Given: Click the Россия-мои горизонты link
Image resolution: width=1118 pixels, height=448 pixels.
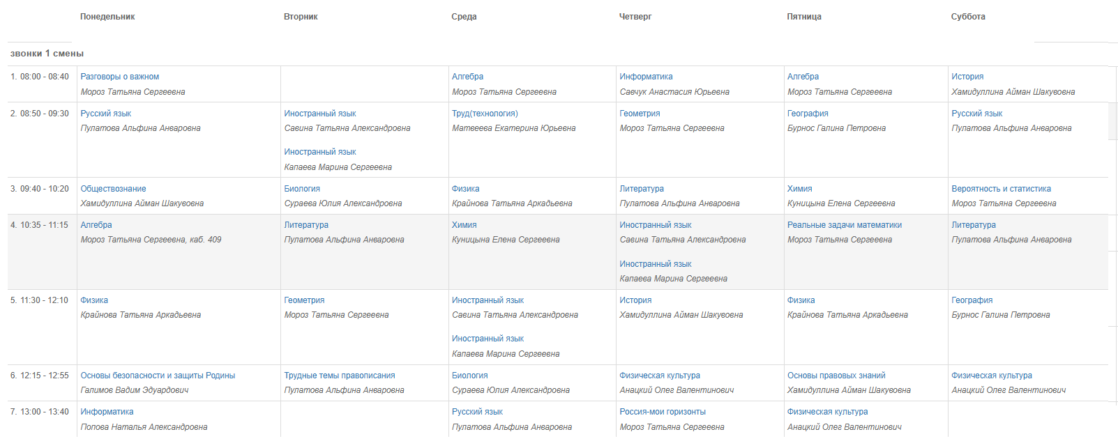Looking at the screenshot, I should [x=663, y=412].
